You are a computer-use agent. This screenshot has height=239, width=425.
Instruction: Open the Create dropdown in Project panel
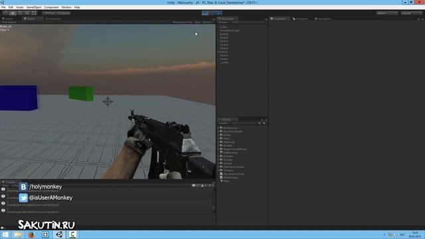tap(223, 123)
